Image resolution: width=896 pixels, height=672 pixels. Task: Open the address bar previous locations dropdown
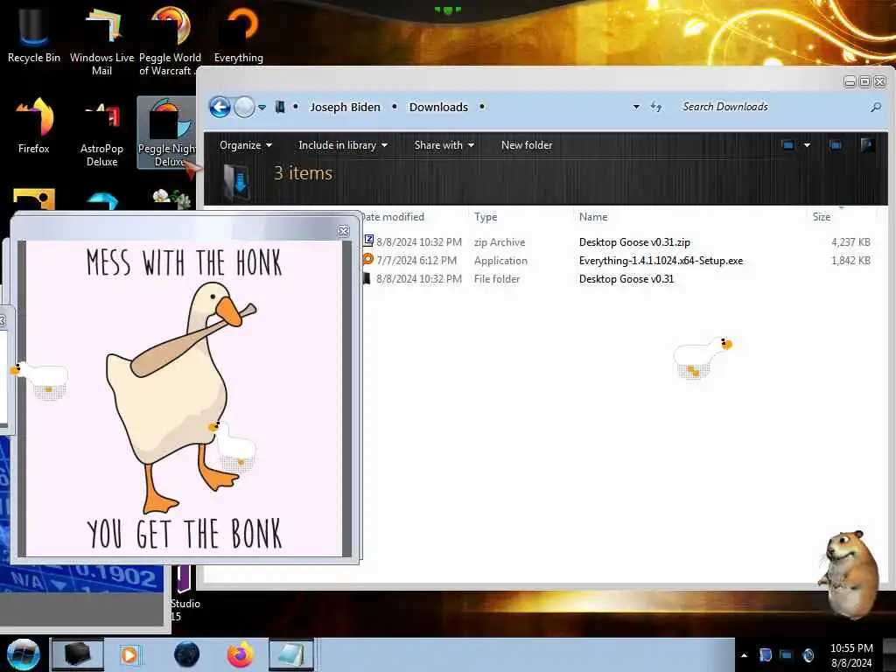636,107
